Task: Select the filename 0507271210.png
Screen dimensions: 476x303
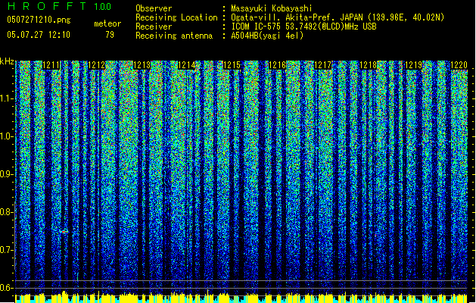Action: click(39, 20)
